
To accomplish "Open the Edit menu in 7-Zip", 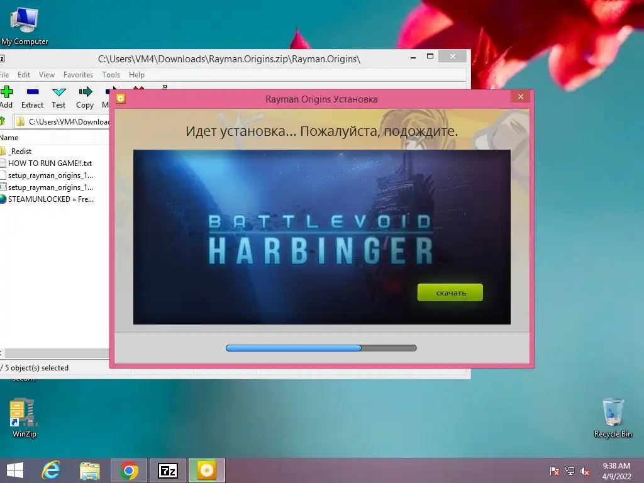I will pyautogui.click(x=24, y=75).
